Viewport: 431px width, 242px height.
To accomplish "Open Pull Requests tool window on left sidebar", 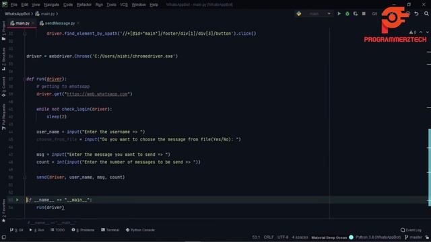I will point(3,117).
